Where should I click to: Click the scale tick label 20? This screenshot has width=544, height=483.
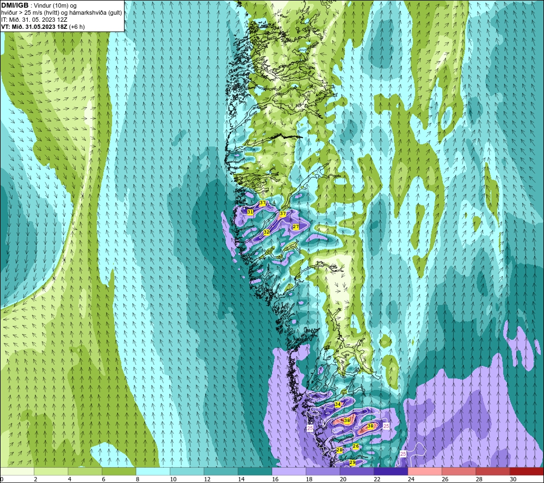point(343,479)
